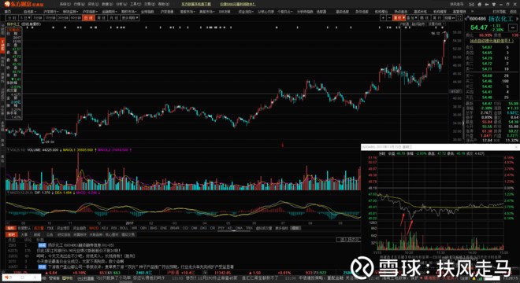Click the minus button beside price 54.47
This screenshot has height=283, width=520.
coord(513,28)
